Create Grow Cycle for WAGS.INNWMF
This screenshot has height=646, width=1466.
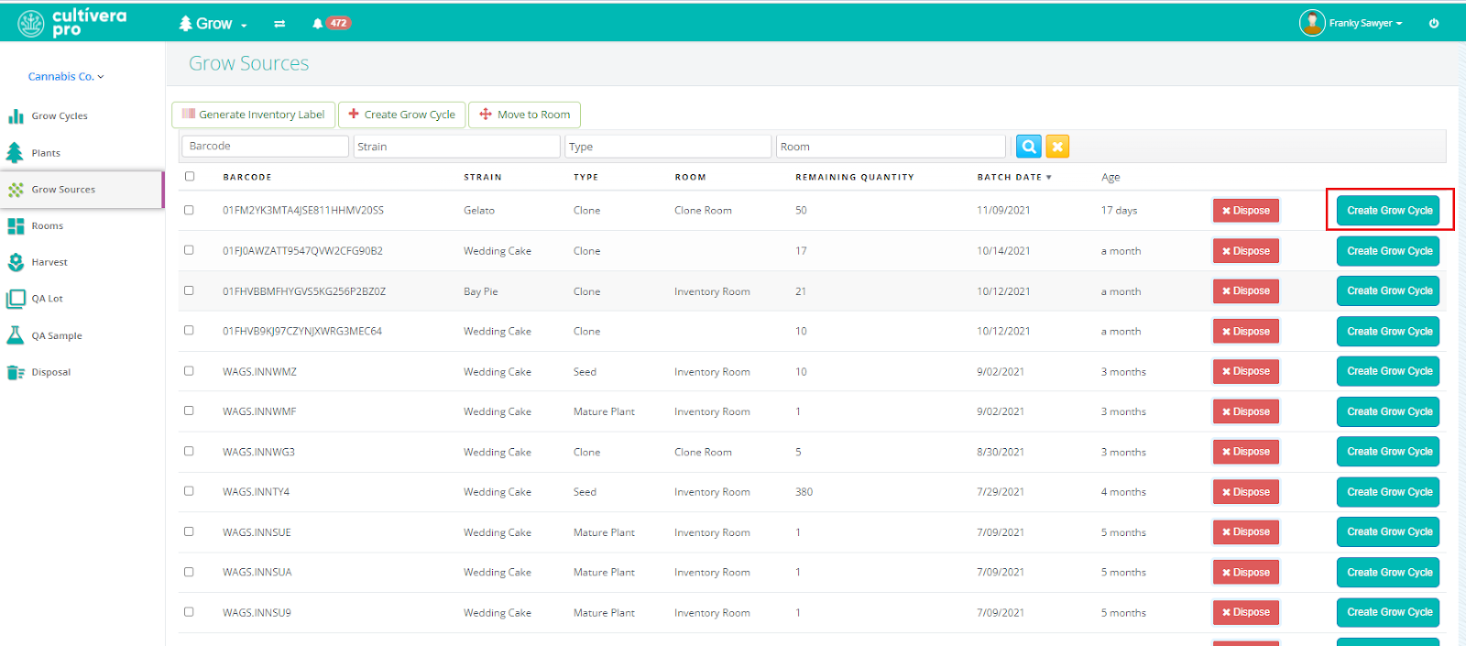pyautogui.click(x=1388, y=411)
